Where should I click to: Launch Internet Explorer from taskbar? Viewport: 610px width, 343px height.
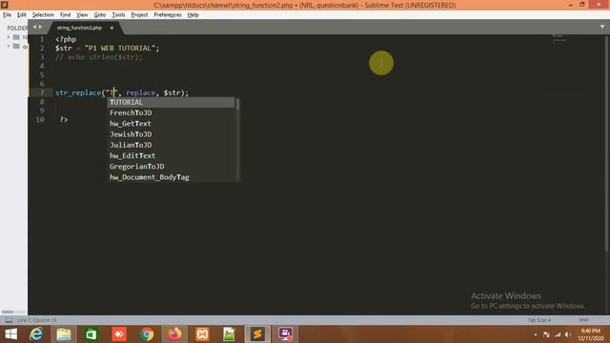(36, 334)
